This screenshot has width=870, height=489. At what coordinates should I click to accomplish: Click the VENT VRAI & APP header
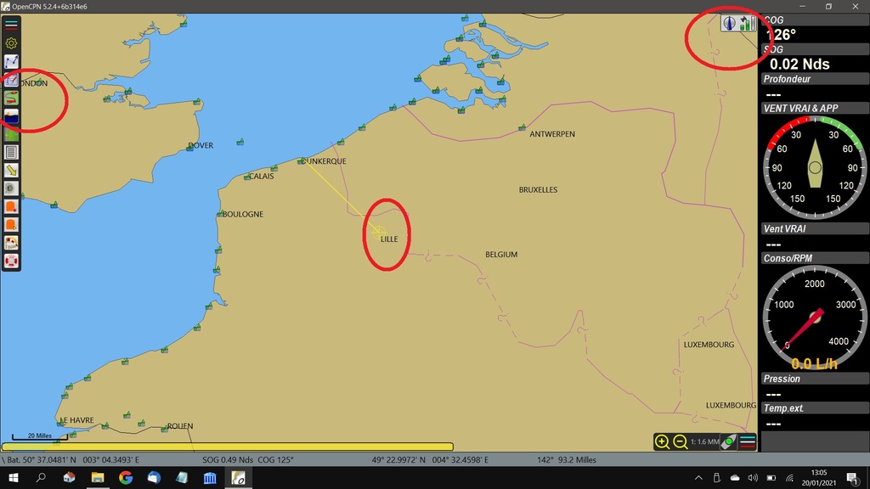click(815, 109)
